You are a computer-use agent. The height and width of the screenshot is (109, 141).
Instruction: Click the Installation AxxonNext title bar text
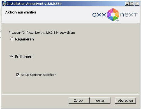point(34,4)
